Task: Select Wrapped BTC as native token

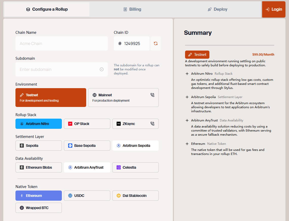Action: (x=39, y=208)
